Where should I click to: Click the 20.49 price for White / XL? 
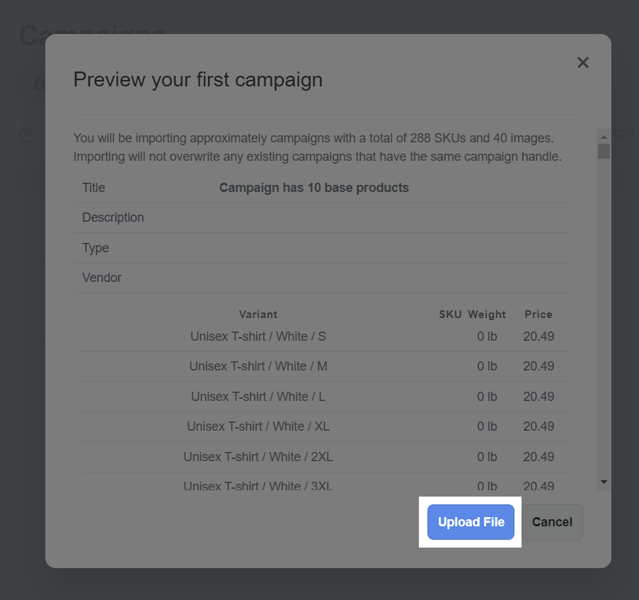point(539,426)
